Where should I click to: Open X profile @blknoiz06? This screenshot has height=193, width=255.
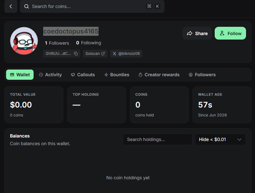(x=126, y=54)
